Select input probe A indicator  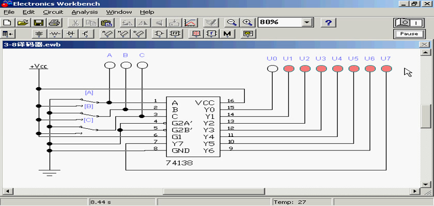pos(110,65)
